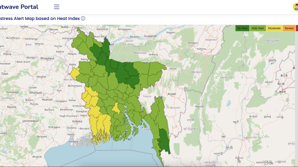The image size is (298, 167).
Task: Click the Katihar city label
Action: coord(60,51)
